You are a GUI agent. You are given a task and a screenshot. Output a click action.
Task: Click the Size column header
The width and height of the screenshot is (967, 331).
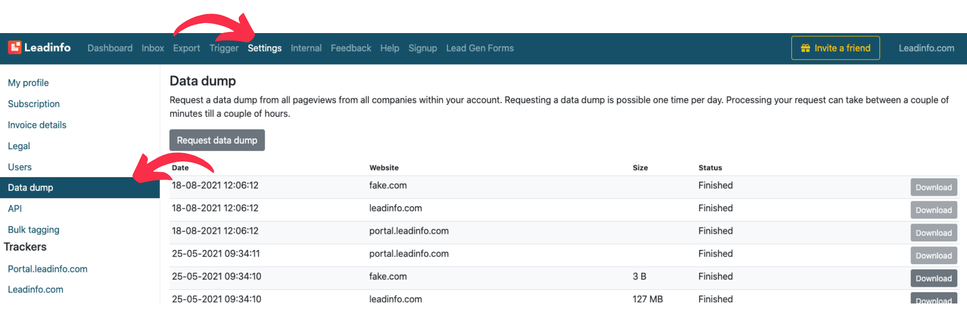point(640,168)
